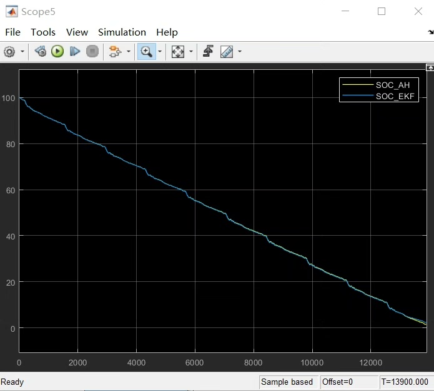434x391 pixels.
Task: Click the Triggers icon
Action: (208, 51)
